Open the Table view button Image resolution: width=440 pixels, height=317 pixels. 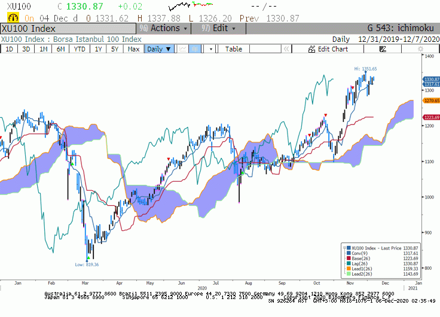click(234, 49)
